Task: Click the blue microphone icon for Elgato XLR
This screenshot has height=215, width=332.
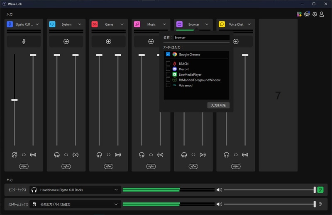Action: point(10,24)
